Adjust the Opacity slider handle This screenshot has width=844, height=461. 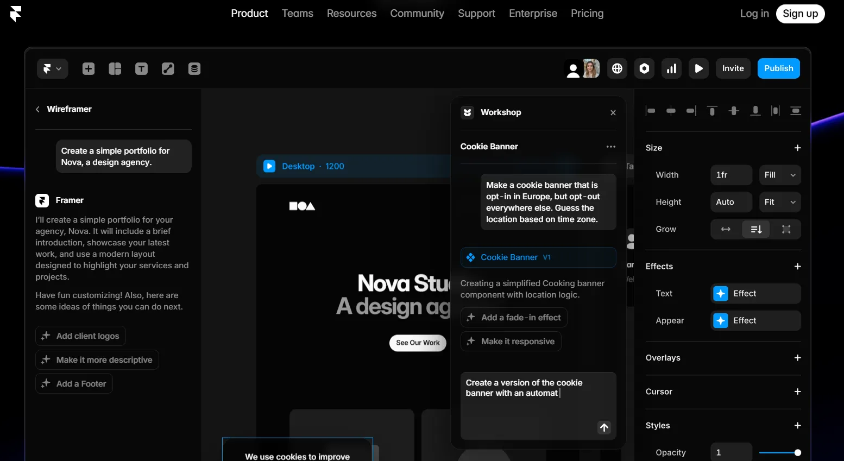[x=797, y=452]
